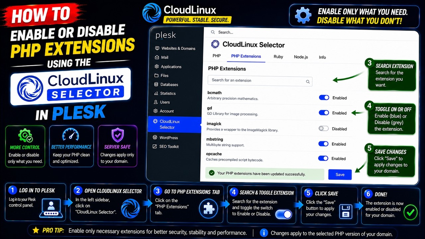Click the CloudLinux Selector swirl icon in sidebar
This screenshot has height=239, width=425.
[x=155, y=121]
